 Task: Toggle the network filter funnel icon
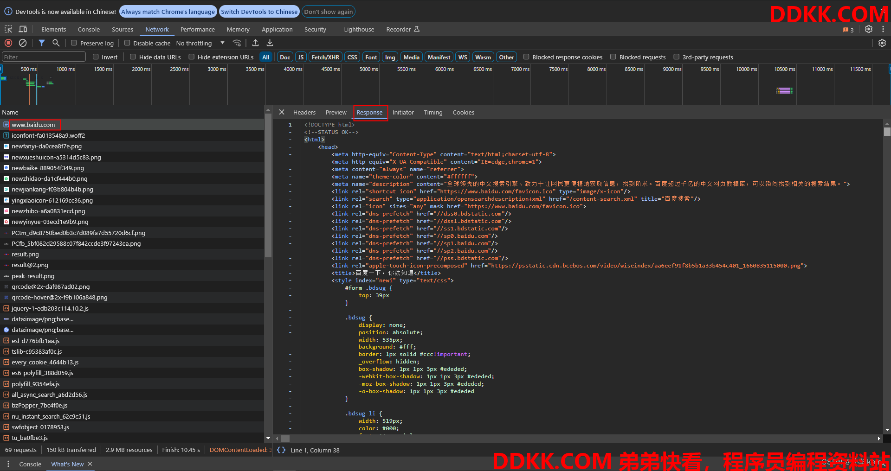pyautogui.click(x=42, y=43)
